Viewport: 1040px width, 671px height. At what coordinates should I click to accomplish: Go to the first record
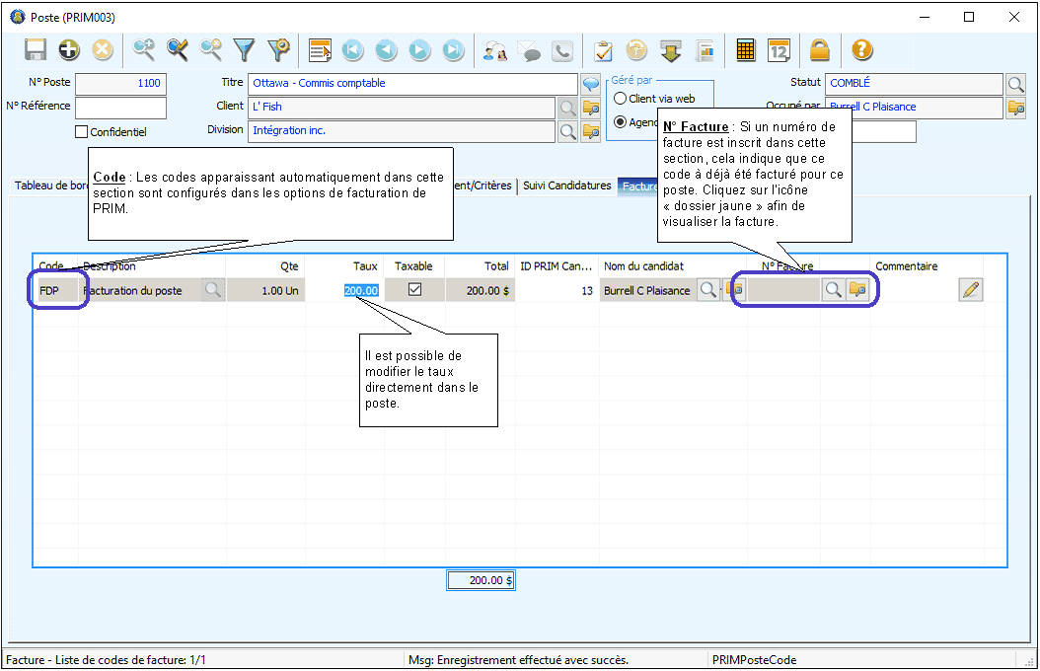coord(352,50)
